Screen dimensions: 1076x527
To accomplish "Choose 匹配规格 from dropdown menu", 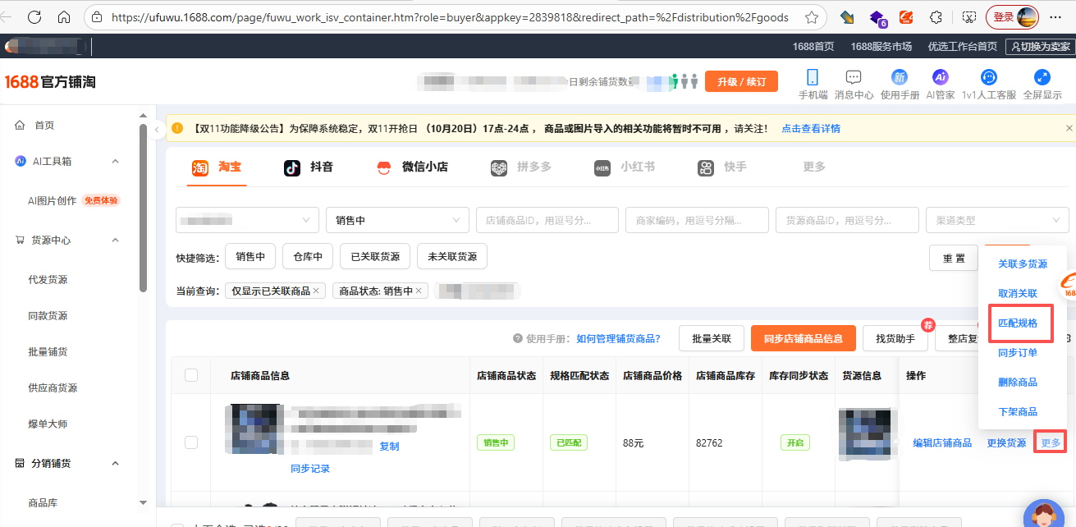I will coord(1018,323).
